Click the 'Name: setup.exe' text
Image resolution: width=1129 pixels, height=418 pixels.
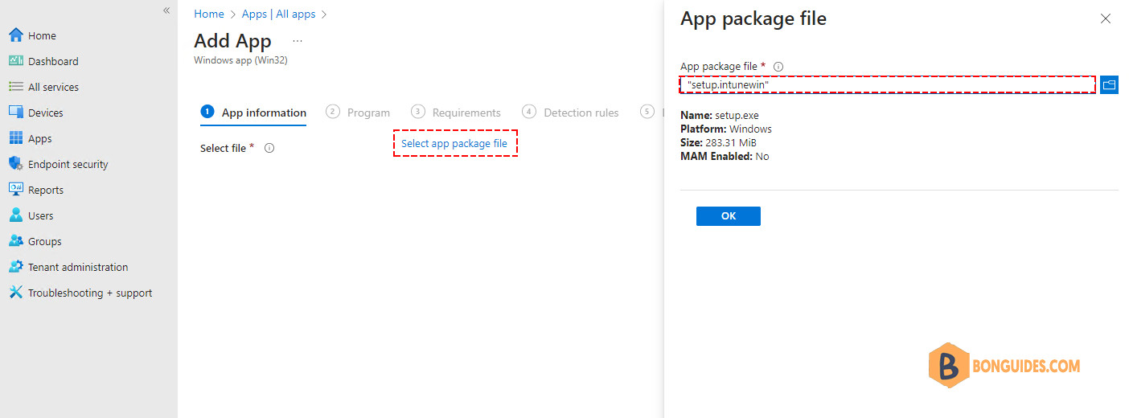720,116
